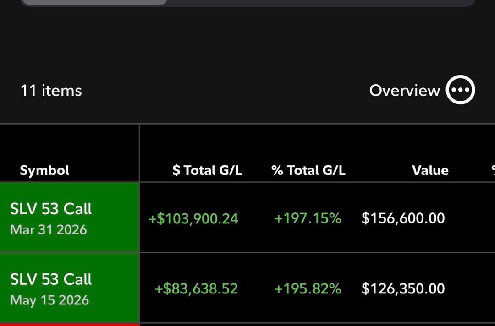Open the red position row at bottom
Screen dimensions: 495x326
[69, 324]
